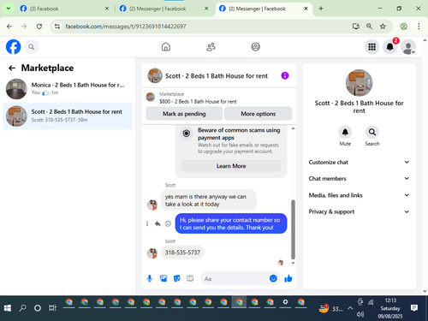The height and width of the screenshot is (321, 428).
Task: Search within the Scott conversation
Action: point(372,132)
